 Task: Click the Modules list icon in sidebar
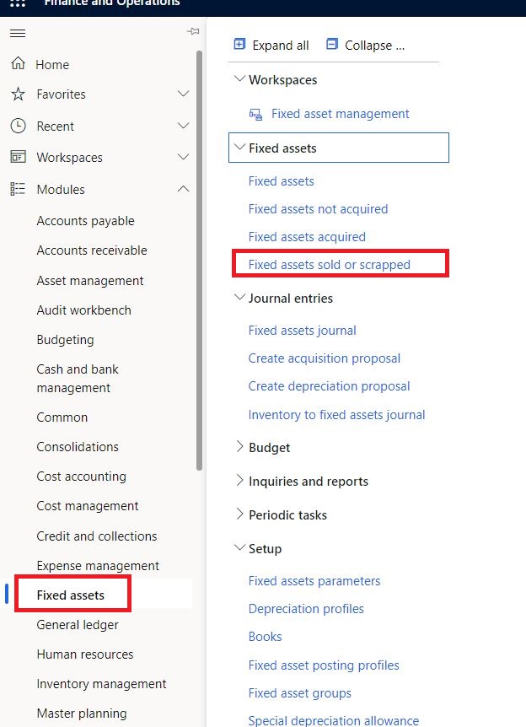(17, 189)
